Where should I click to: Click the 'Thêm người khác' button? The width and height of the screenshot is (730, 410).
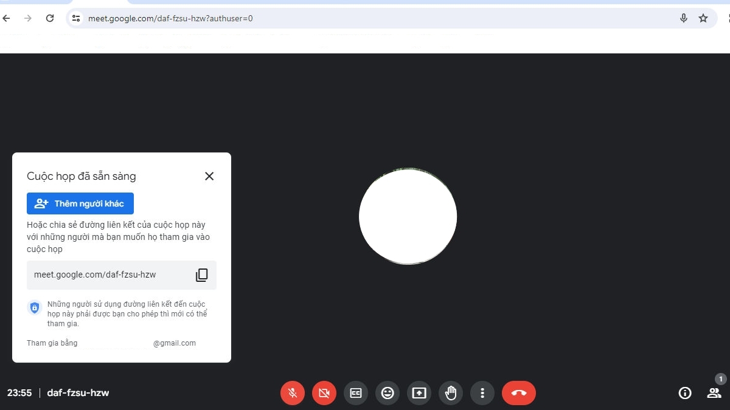pyautogui.click(x=80, y=203)
